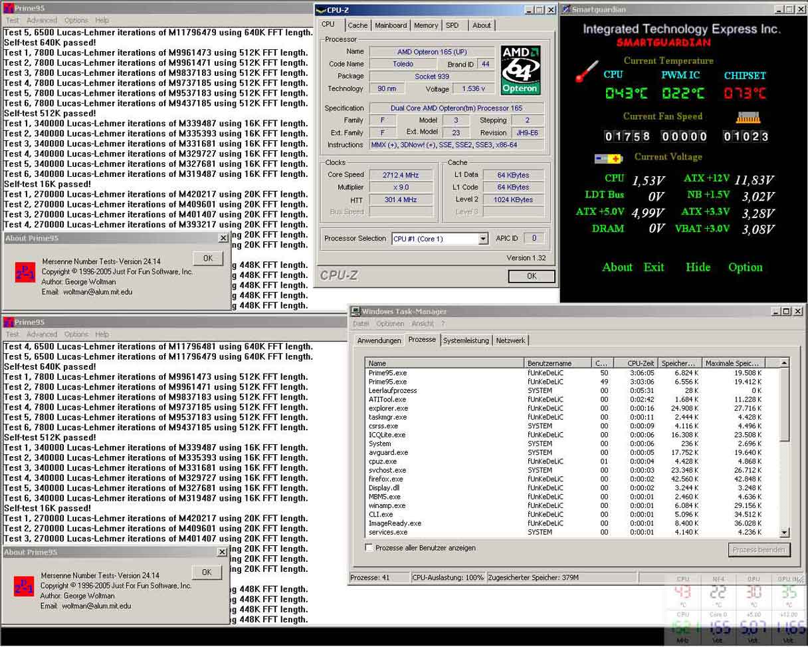Close the lower About Prime95 dialog
The height and width of the screenshot is (647, 808).
(x=222, y=552)
